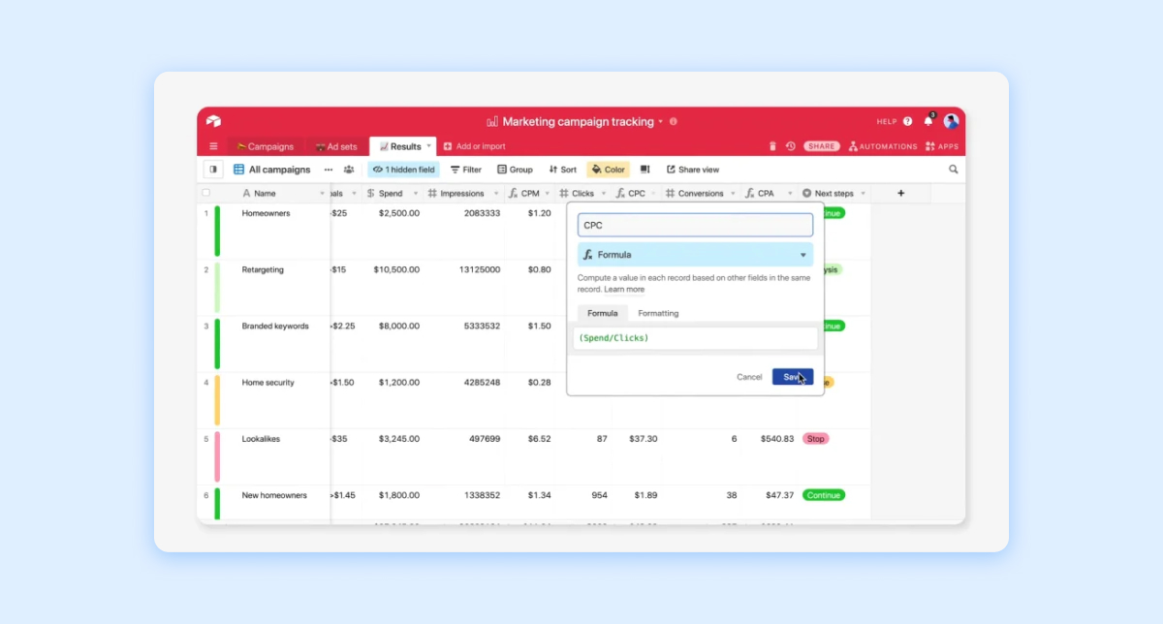Screen dimensions: 1163x624
Task: Click the (Spend/Clicks) formula input
Action: pos(695,338)
